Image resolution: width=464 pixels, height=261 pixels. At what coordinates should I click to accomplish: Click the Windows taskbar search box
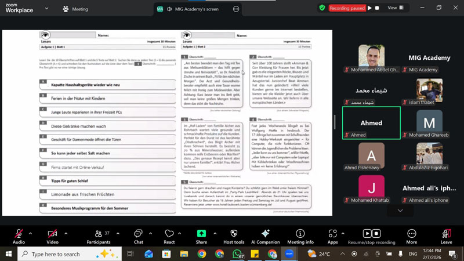(x=64, y=254)
